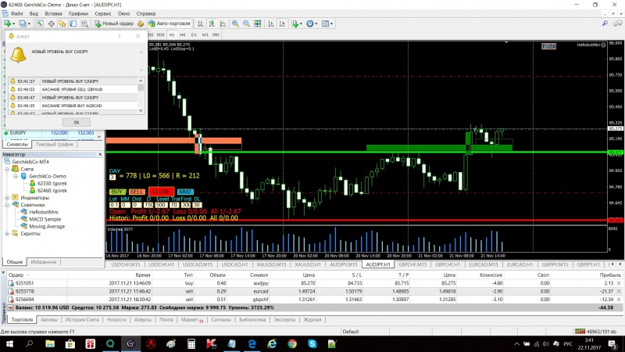Open the Periodicity clock icon
Image resolution: width=625 pixels, height=352 pixels.
point(309,23)
